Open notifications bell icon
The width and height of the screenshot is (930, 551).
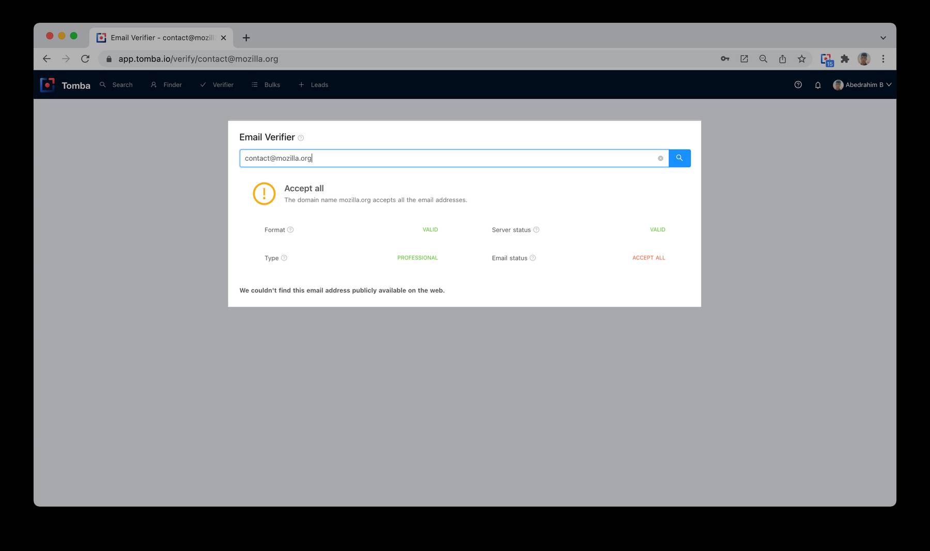[x=818, y=85]
